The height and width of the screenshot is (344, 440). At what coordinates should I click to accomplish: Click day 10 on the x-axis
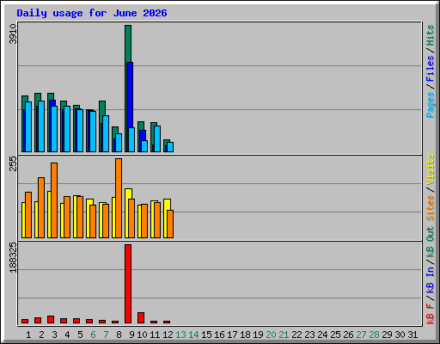(x=142, y=335)
